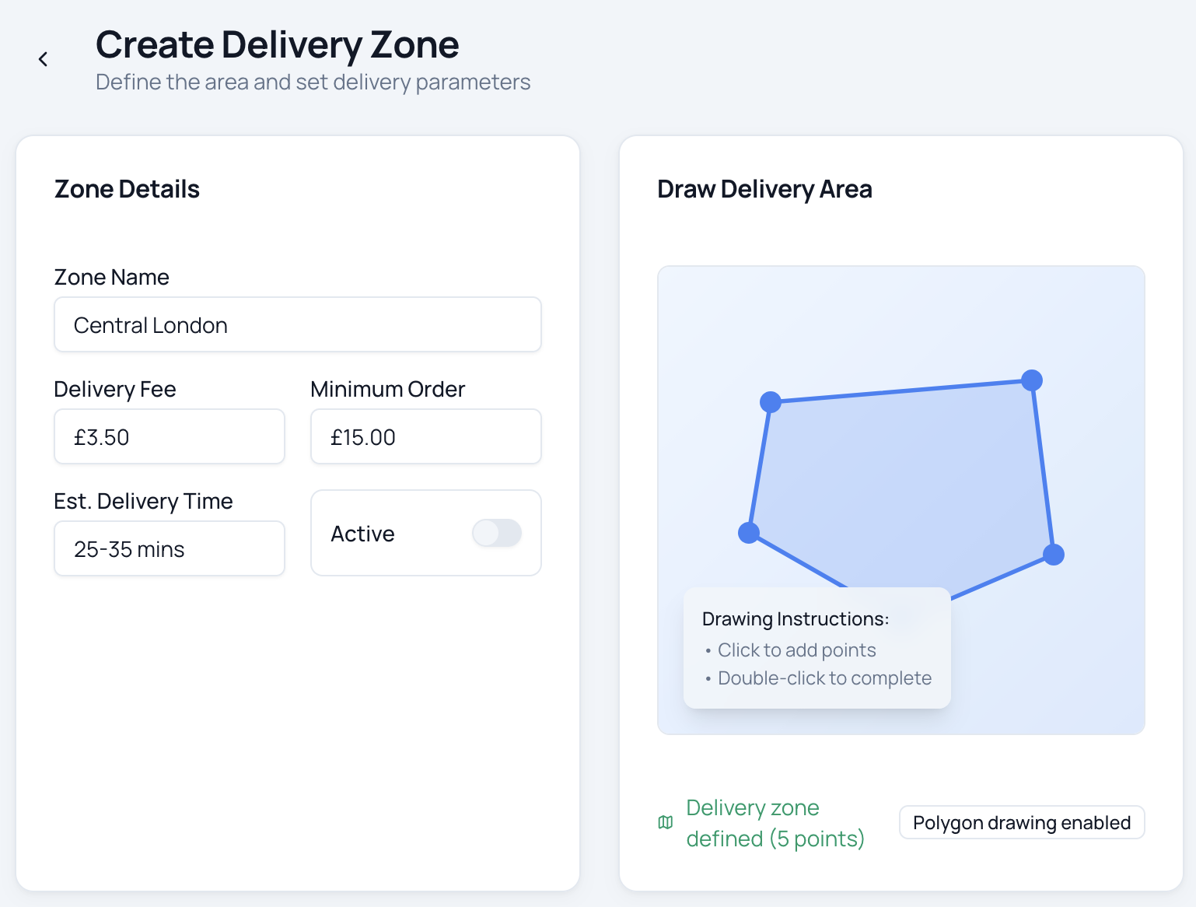Click the Draw Delivery Area panel header

coord(764,188)
